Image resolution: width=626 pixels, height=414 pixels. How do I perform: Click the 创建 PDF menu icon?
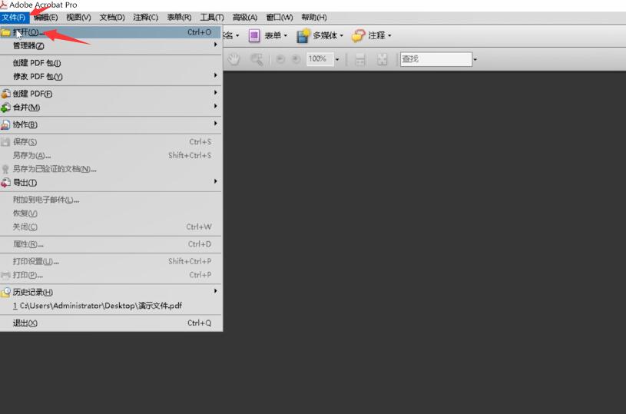click(5, 94)
